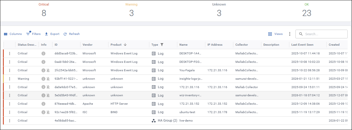Viewport: 352px width, 130px height.
Task: Click muted bell icon for You-Fagala row
Action: (48, 70)
